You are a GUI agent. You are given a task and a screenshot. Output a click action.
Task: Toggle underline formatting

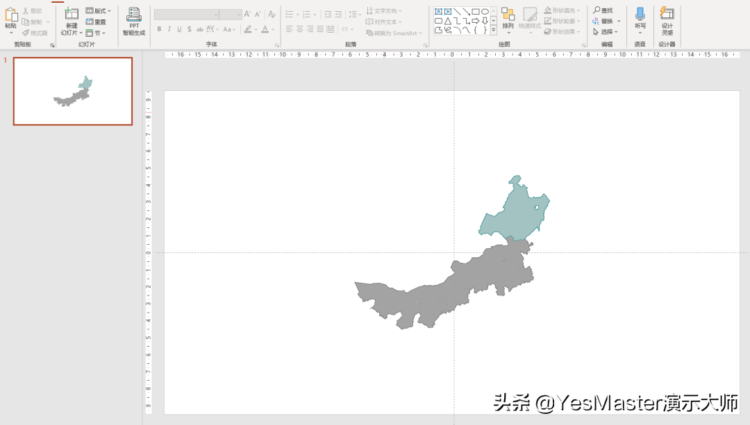[178, 29]
